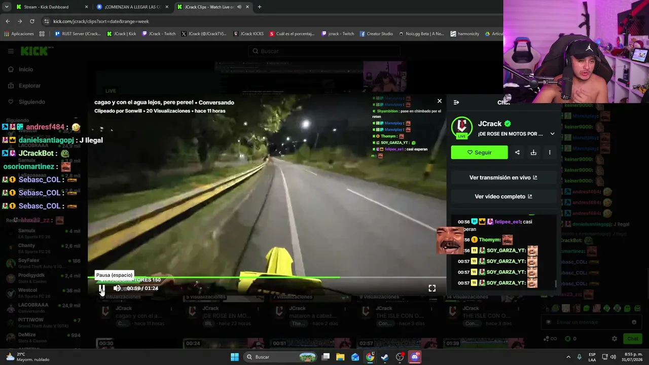This screenshot has width=649, height=365.
Task: Open Ver video completo link
Action: (x=503, y=197)
